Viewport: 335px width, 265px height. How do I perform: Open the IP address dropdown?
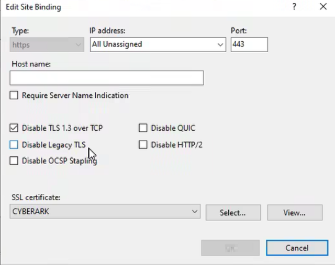(x=158, y=44)
